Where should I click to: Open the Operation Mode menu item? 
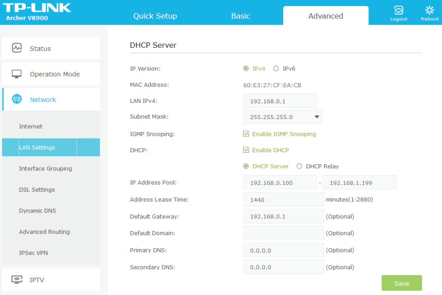coord(51,74)
